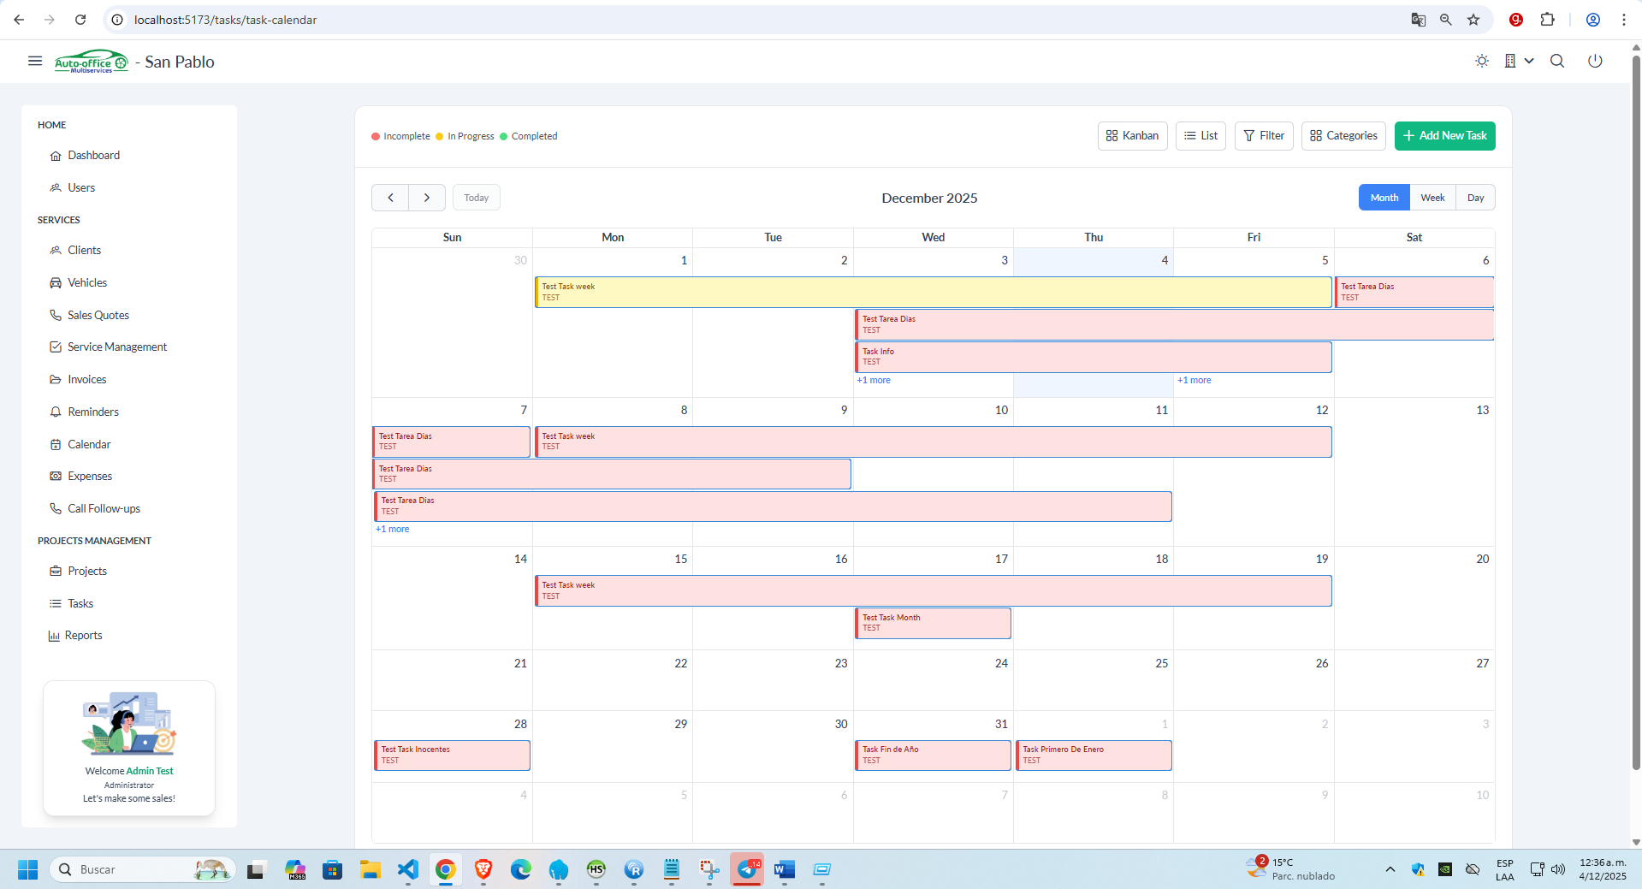Open the Filter options
The height and width of the screenshot is (889, 1642).
coord(1264,136)
